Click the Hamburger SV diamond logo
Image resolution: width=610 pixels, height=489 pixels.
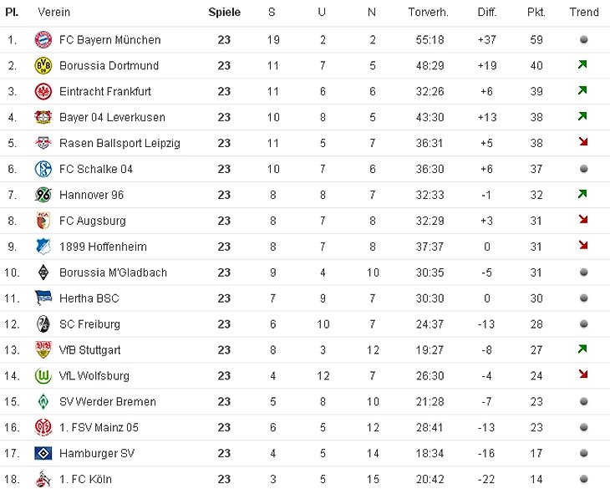[x=43, y=454]
